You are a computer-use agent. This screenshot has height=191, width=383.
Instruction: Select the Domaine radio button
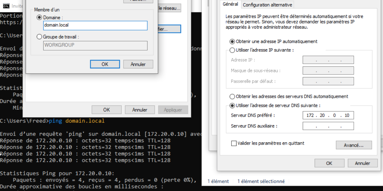(40, 18)
